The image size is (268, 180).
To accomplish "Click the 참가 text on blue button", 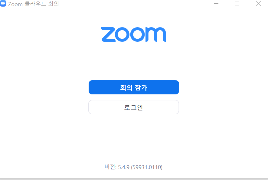I will click(x=141, y=87).
